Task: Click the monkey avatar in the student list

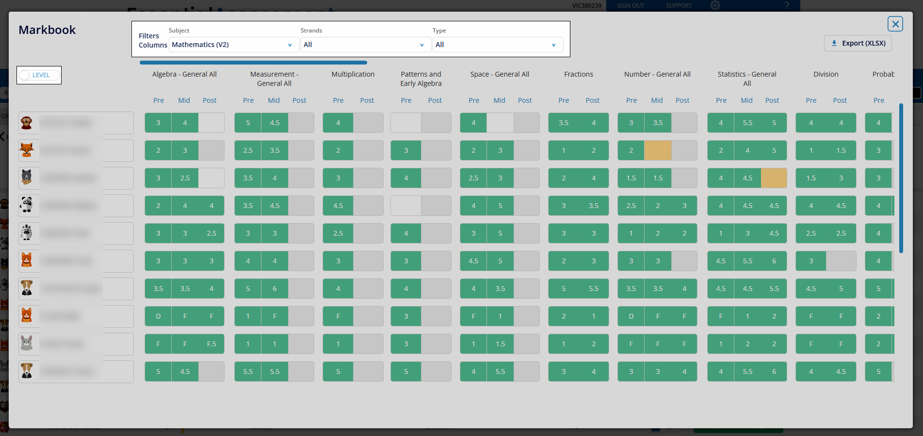Action: [x=27, y=123]
